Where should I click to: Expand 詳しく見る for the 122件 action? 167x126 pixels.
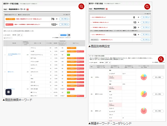pos(64,25)
